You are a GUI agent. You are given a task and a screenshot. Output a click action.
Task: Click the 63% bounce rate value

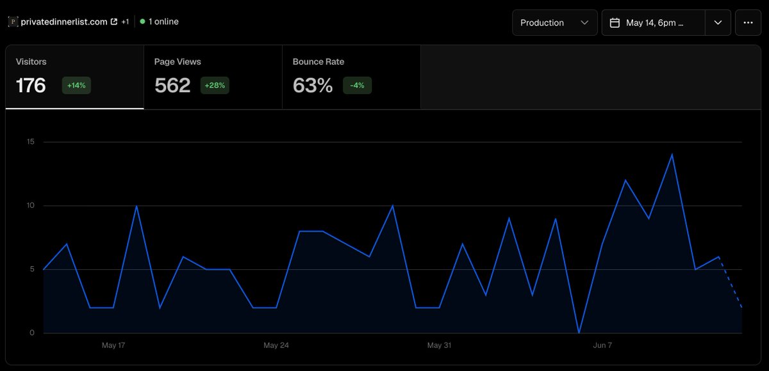(313, 85)
